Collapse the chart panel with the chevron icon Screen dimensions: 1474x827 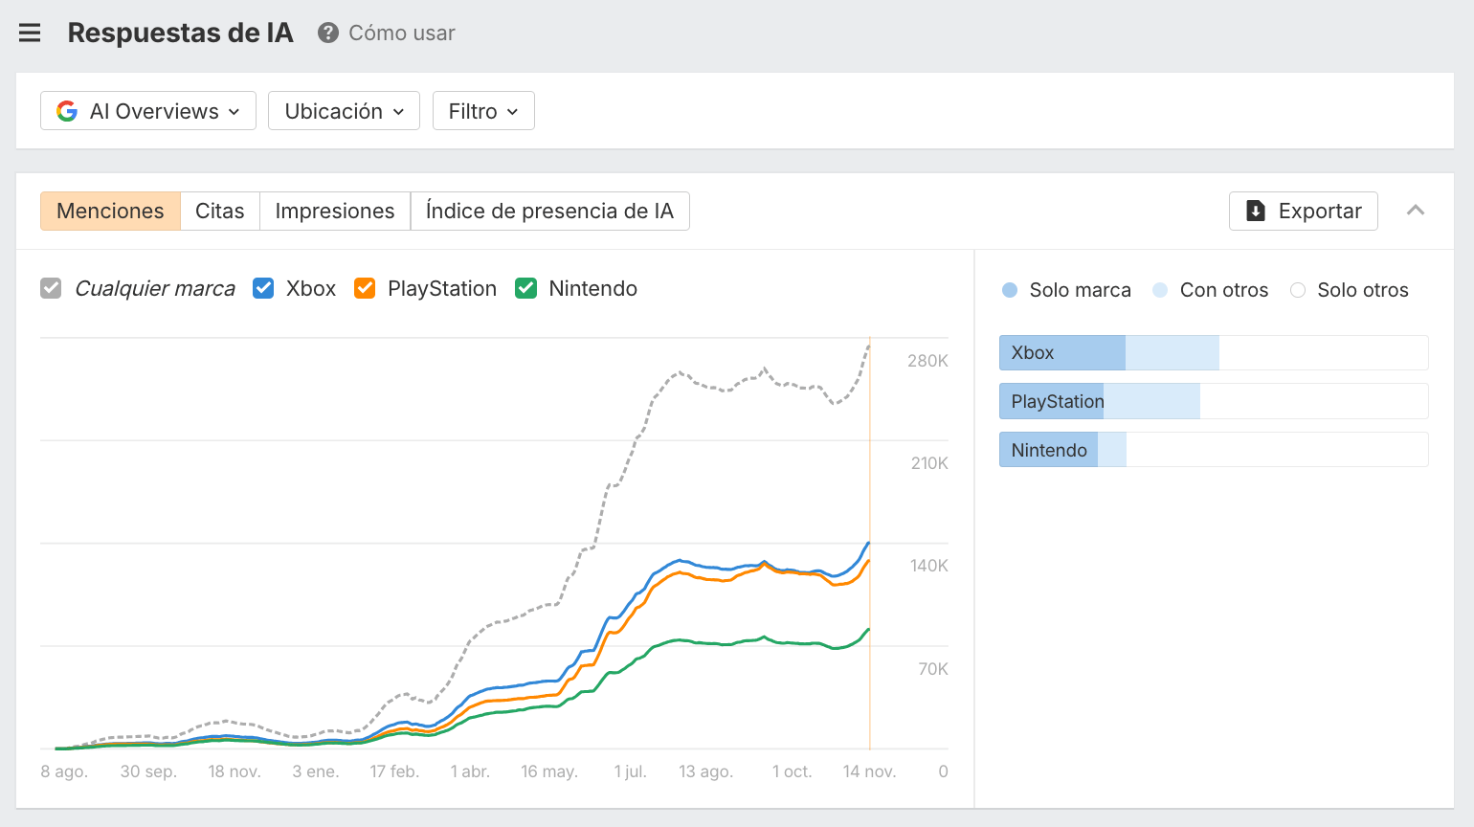coord(1417,210)
